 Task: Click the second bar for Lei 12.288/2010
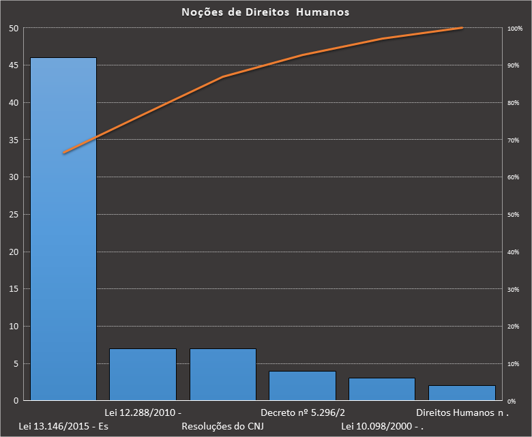(143, 374)
